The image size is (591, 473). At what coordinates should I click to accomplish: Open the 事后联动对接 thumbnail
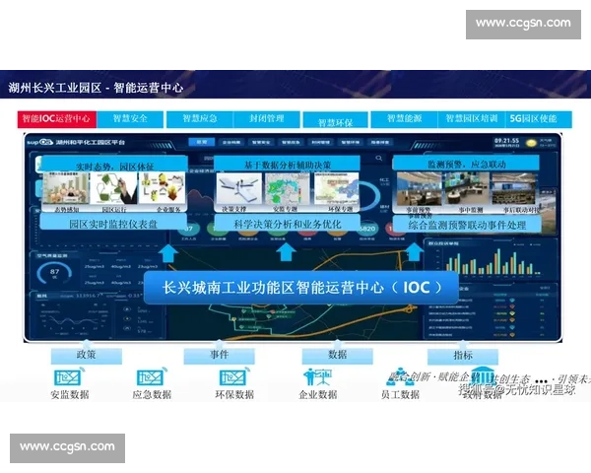click(513, 188)
